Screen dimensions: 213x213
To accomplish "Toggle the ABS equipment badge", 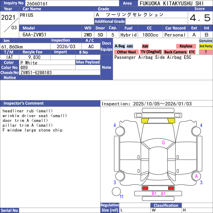I will click(x=130, y=46).
